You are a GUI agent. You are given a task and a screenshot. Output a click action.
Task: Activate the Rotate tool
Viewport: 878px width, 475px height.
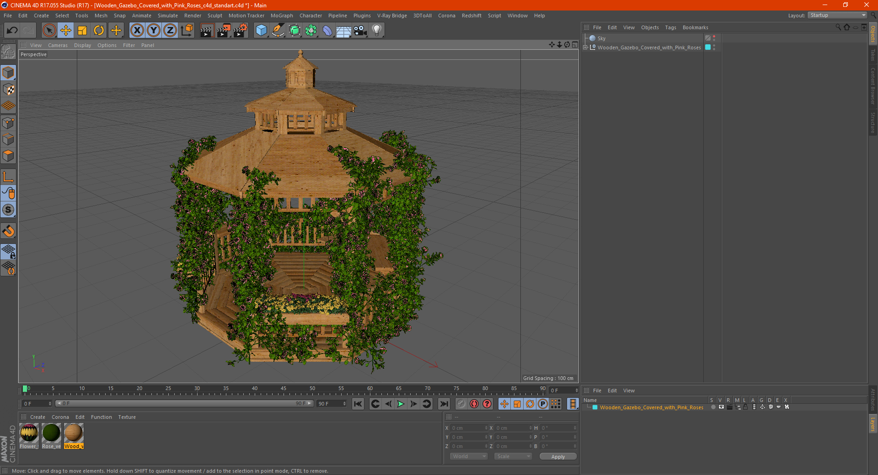coord(99,31)
